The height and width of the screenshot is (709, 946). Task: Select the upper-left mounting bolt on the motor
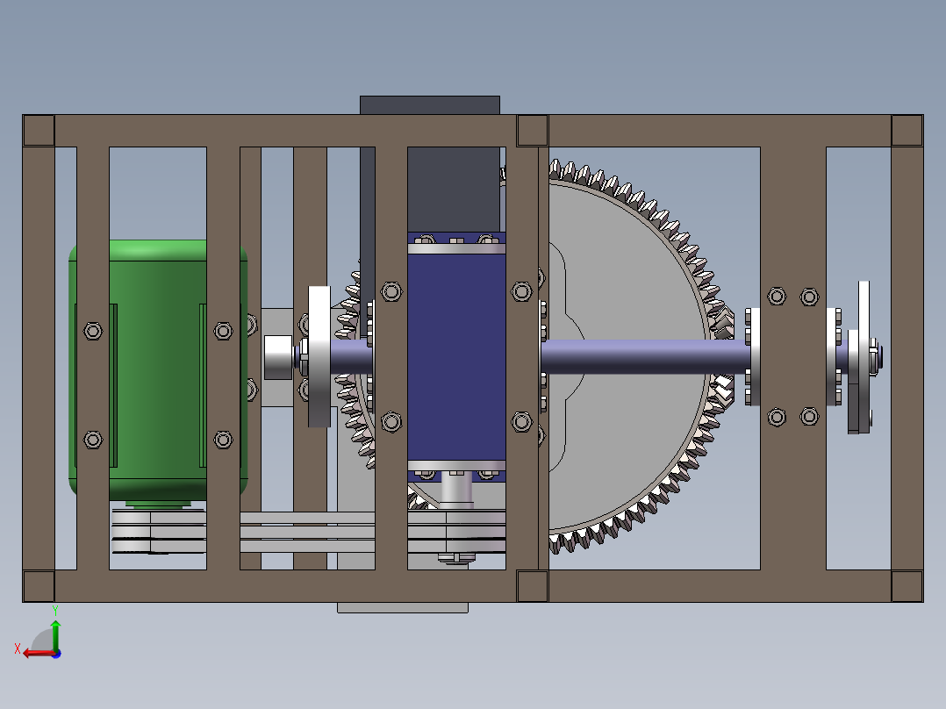pos(93,331)
